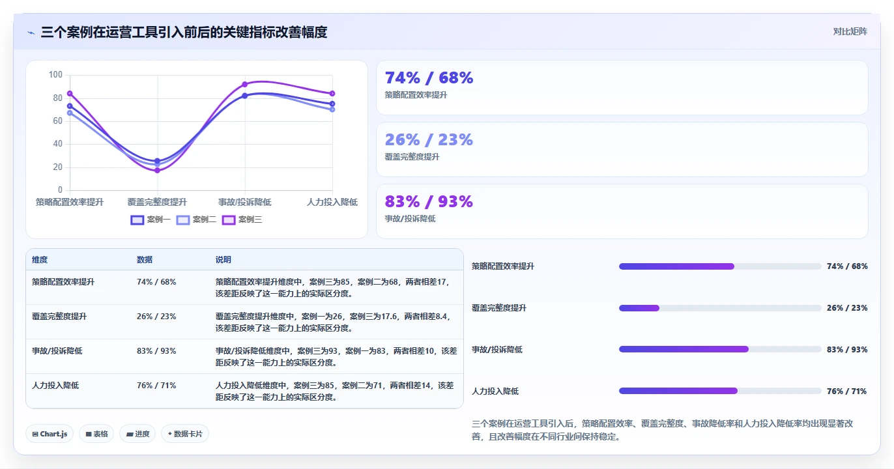The image size is (894, 469).
Task: Click y-axis value 100 on chart
Action: click(x=56, y=75)
